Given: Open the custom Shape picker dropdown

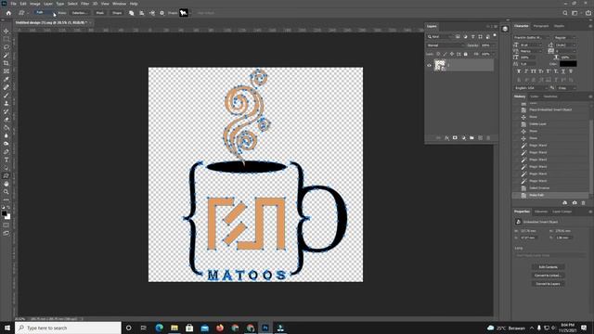Looking at the screenshot, I should click(x=185, y=13).
